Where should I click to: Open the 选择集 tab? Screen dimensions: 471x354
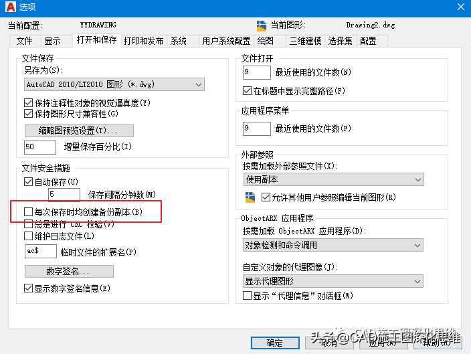coord(340,41)
